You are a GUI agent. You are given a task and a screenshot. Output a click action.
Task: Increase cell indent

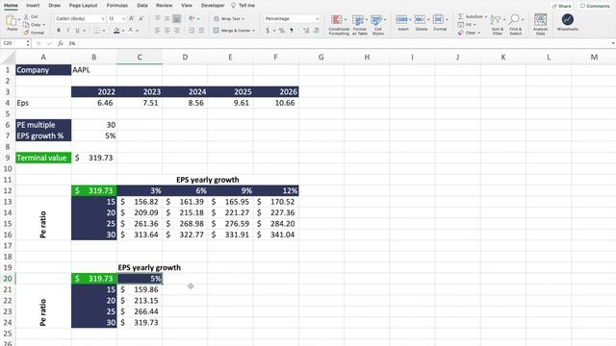point(201,30)
